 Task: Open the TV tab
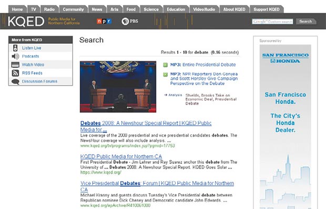(34, 9)
